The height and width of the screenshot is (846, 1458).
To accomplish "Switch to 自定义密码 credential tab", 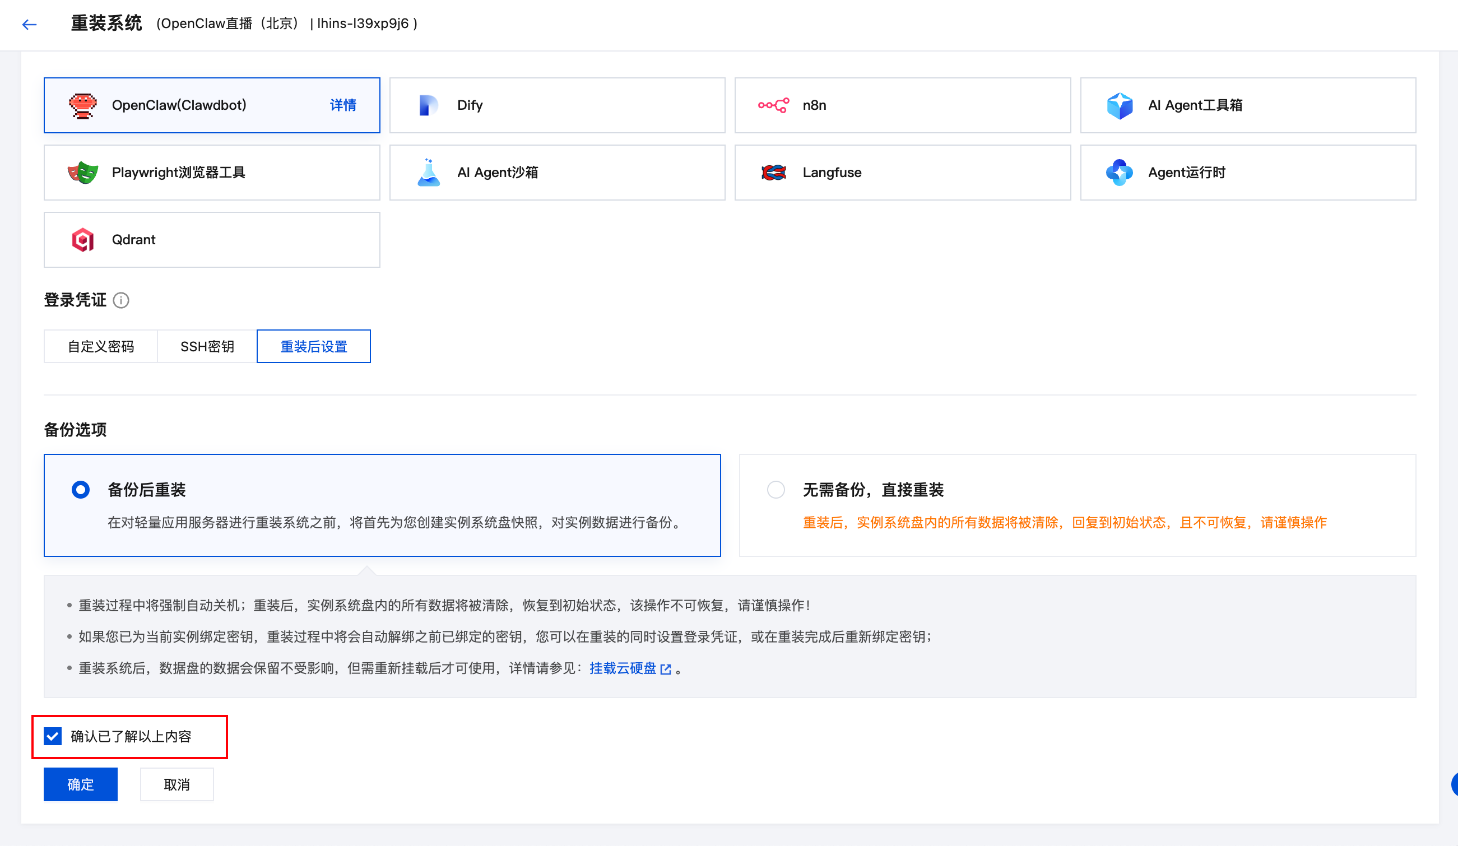I will tap(100, 346).
